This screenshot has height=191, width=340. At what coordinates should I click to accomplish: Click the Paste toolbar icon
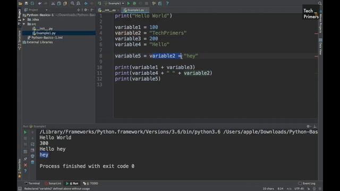point(65,4)
